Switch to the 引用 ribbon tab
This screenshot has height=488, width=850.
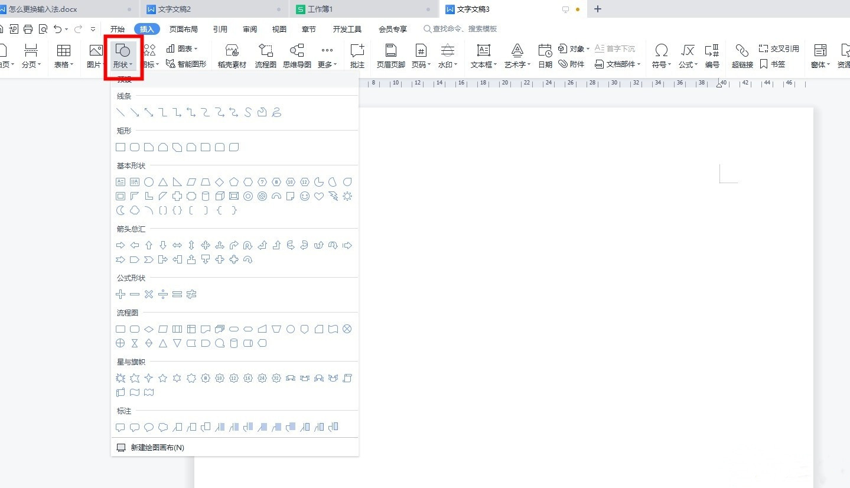click(220, 29)
